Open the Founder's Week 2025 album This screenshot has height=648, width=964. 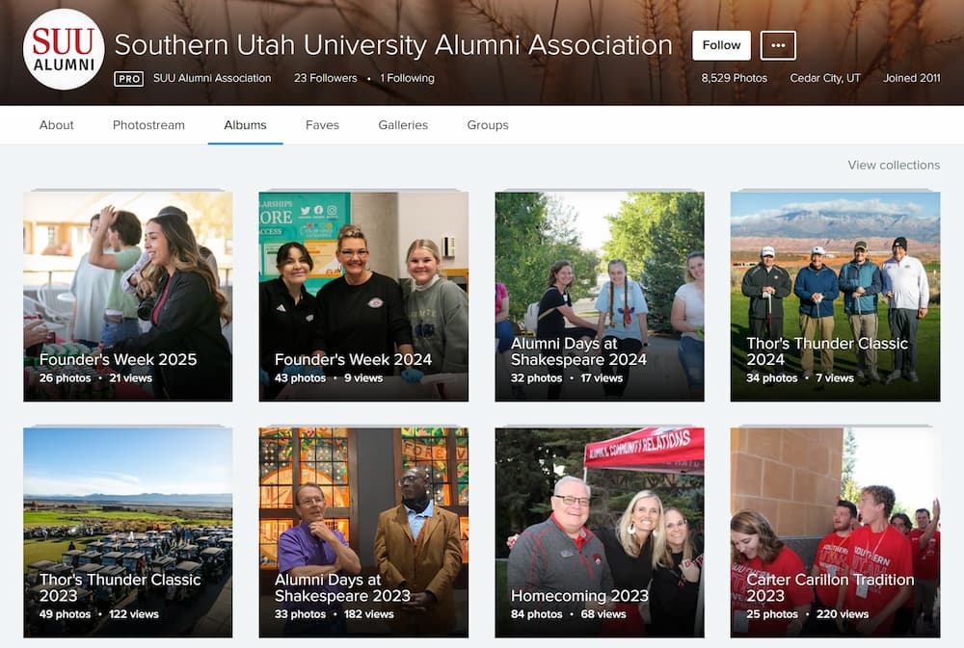coord(127,296)
